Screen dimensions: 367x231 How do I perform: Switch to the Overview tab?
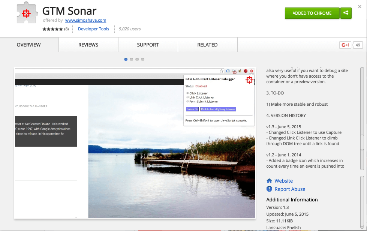[29, 45]
